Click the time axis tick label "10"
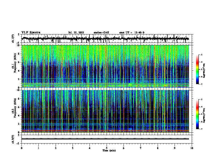This screenshot has width=216, height=166. pos(192,148)
